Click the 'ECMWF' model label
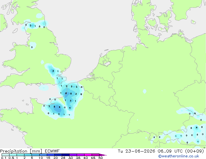The height and width of the screenshot is (159, 206). (x=52, y=151)
